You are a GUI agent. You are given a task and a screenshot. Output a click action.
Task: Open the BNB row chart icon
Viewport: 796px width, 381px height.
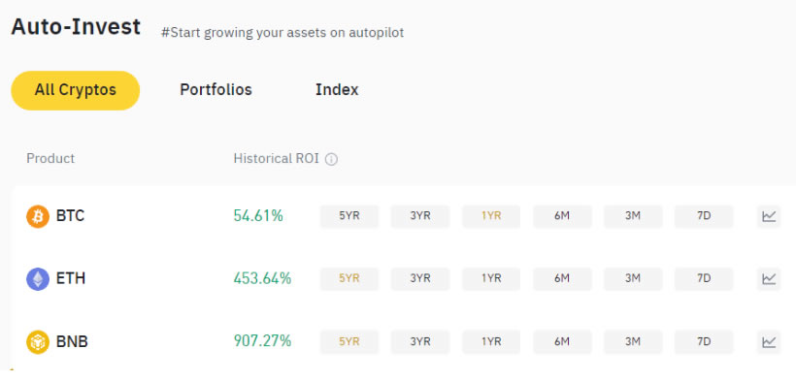pyautogui.click(x=769, y=342)
